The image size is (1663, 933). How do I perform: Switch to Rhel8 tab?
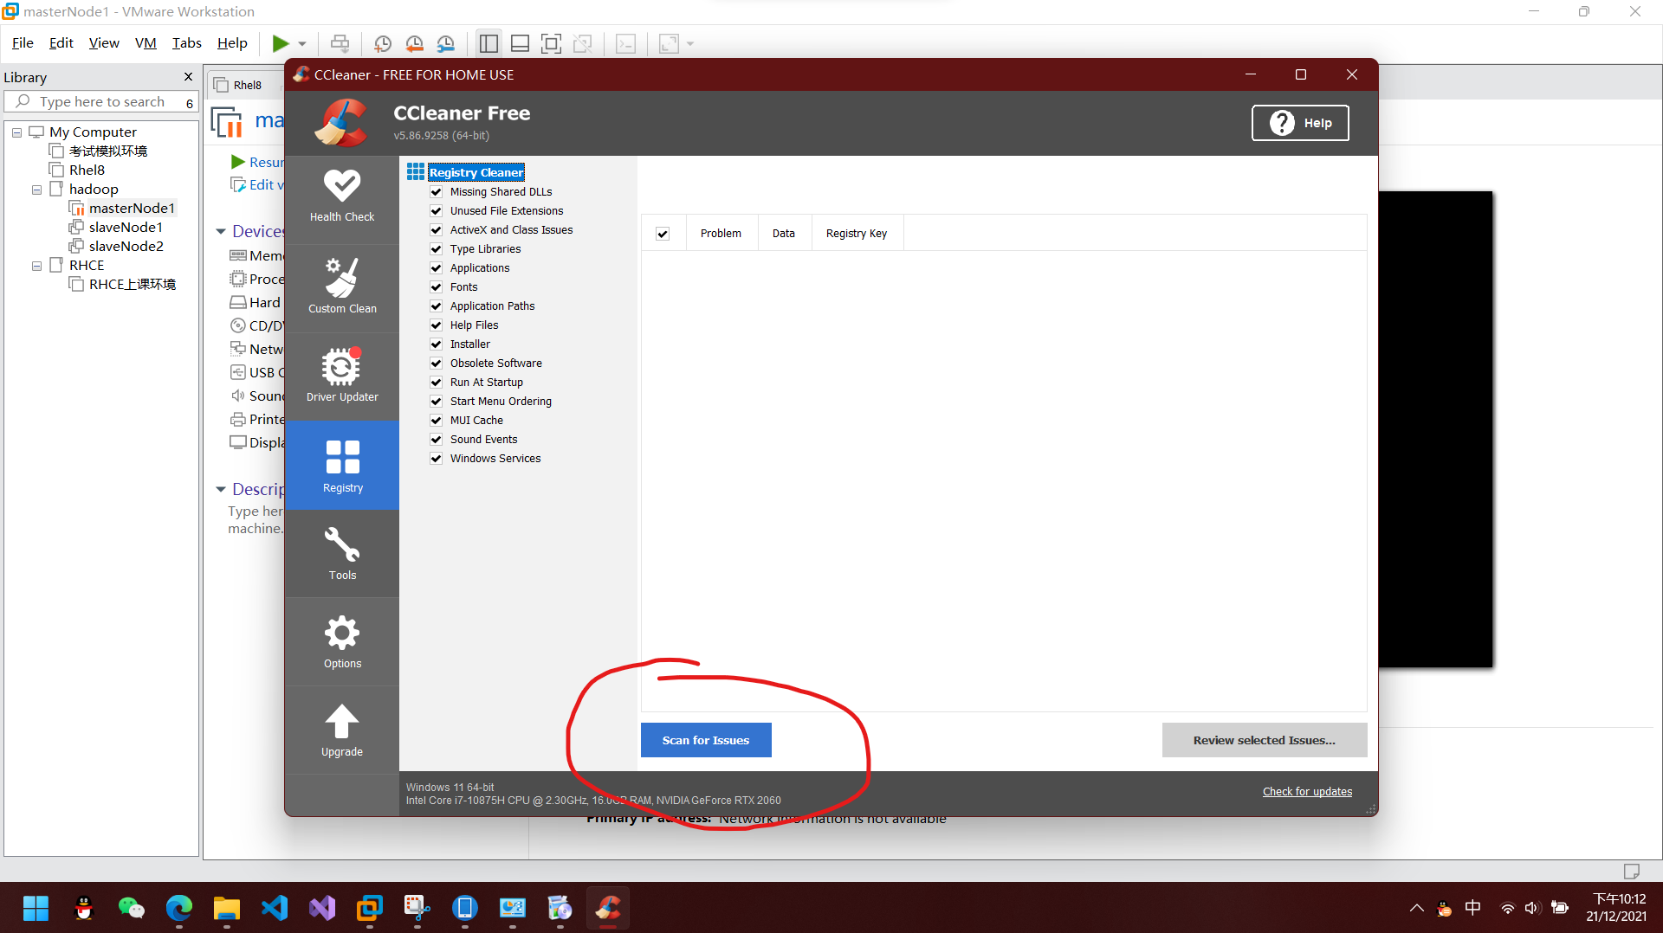[246, 85]
